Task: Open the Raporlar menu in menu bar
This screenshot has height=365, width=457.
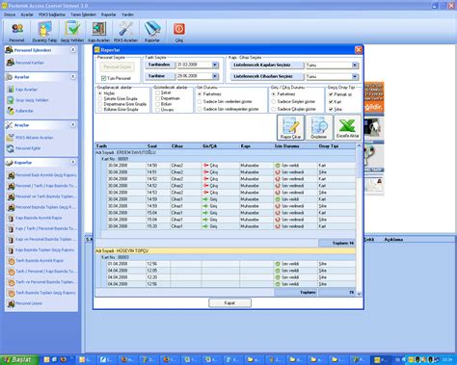Action: point(109,14)
